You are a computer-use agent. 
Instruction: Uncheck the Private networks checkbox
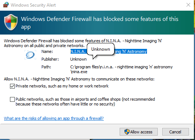pyautogui.click(x=12, y=86)
